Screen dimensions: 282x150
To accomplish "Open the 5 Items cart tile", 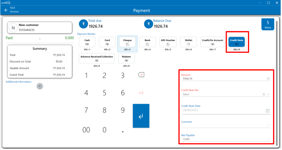I will tap(267, 25).
